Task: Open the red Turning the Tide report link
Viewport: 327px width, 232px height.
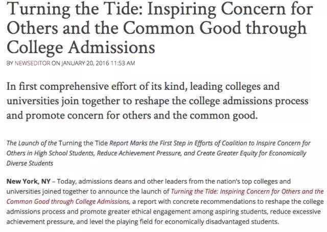Action: coord(247,192)
